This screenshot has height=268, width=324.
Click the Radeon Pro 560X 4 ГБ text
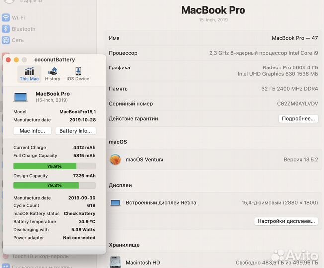(x=290, y=67)
